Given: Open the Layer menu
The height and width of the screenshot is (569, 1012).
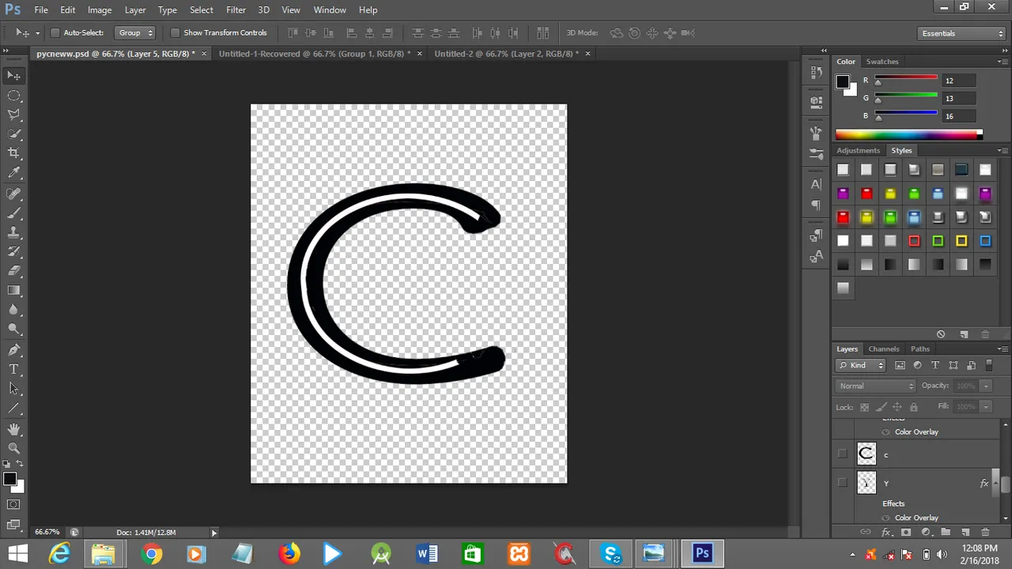Looking at the screenshot, I should pyautogui.click(x=135, y=9).
